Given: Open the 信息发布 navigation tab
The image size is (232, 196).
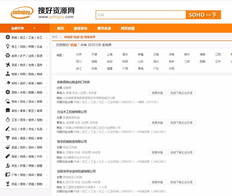Looking at the screenshot, I should pos(80,28).
